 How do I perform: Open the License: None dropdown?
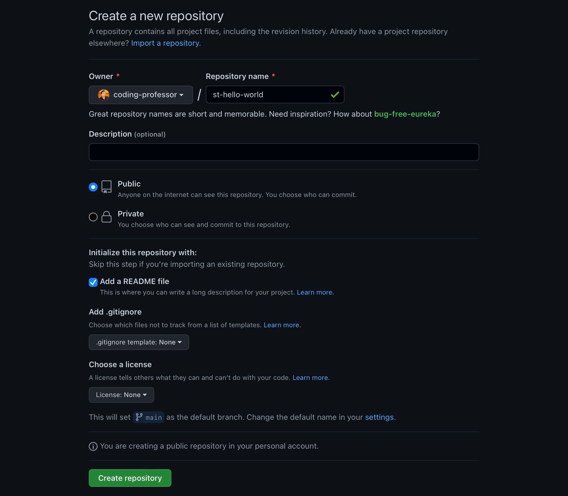121,395
